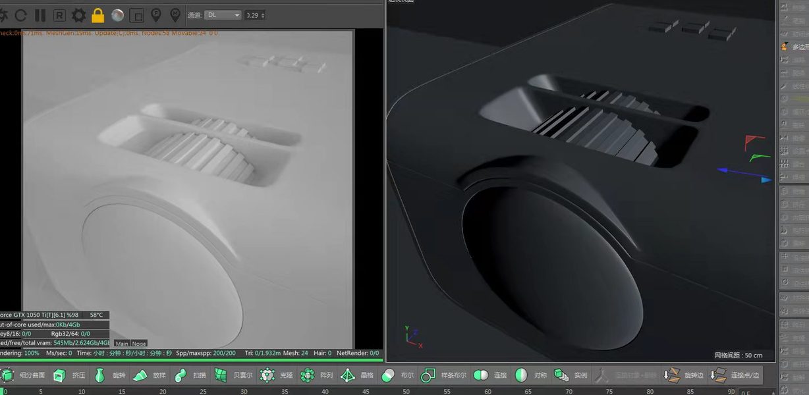Add a 样条布尔 spline mask object

(x=443, y=375)
